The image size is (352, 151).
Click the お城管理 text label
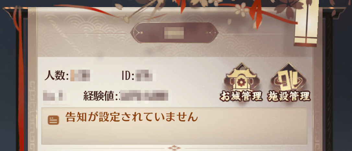click(x=241, y=96)
